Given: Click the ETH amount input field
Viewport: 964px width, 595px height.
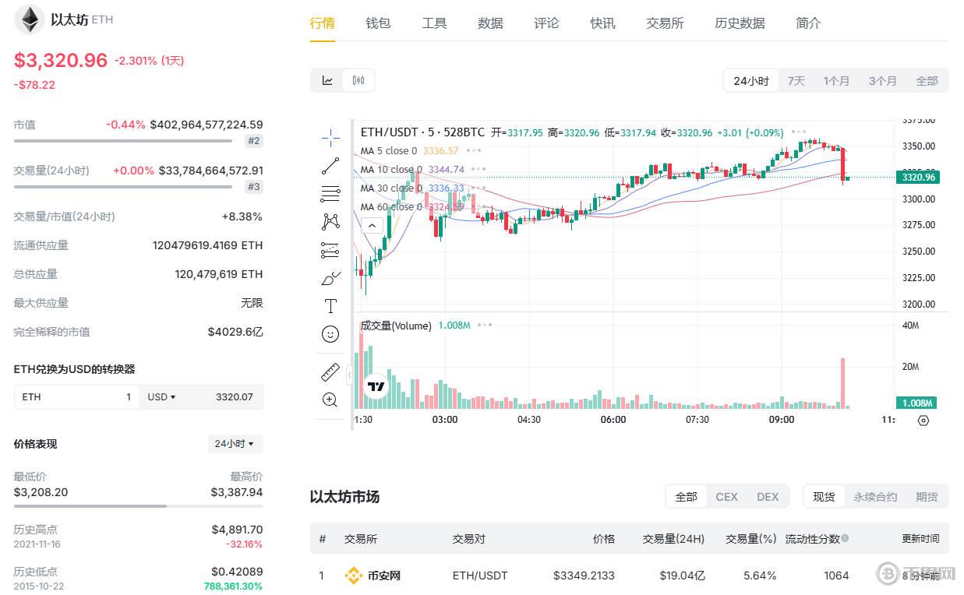Looking at the screenshot, I should coord(76,397).
